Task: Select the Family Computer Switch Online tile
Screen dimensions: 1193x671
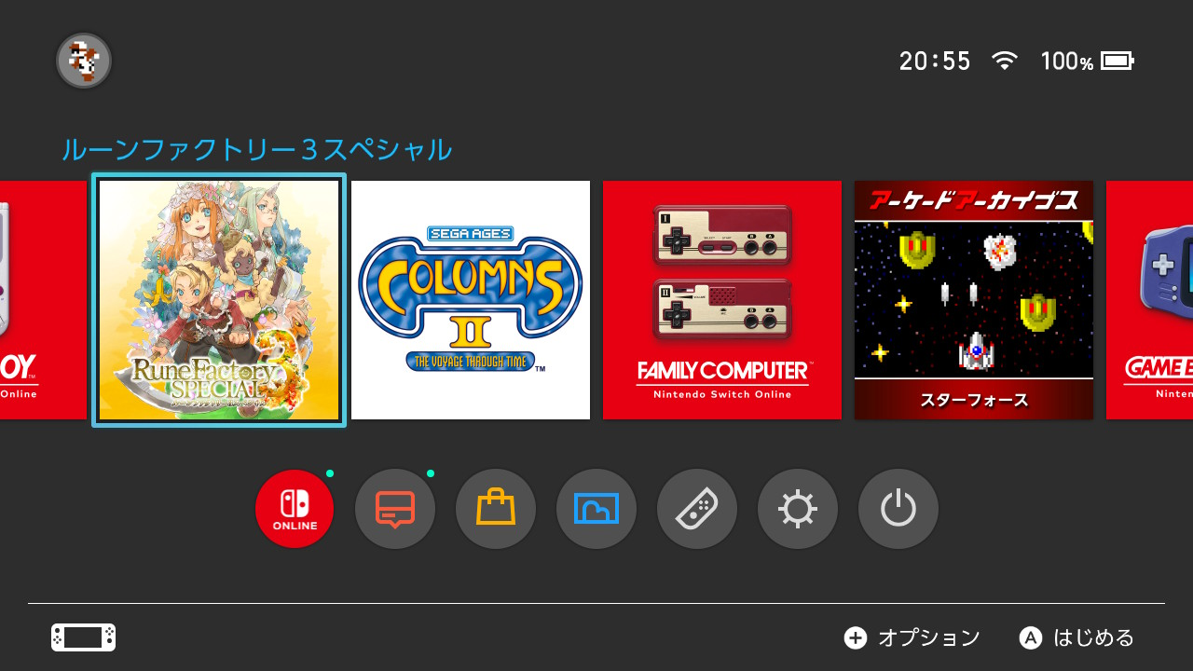Action: click(722, 300)
